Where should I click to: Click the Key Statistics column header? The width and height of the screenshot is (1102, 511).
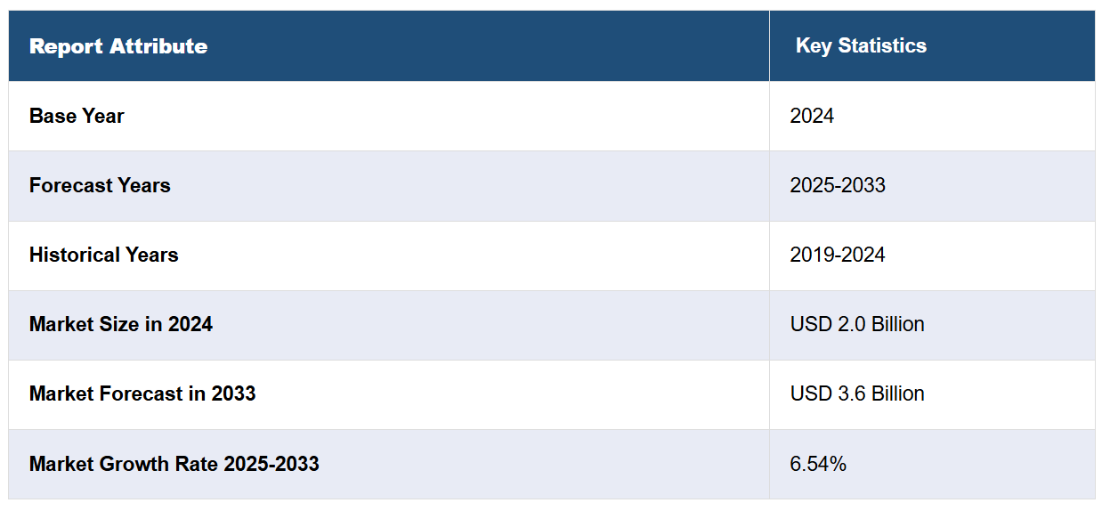pyautogui.click(x=861, y=45)
